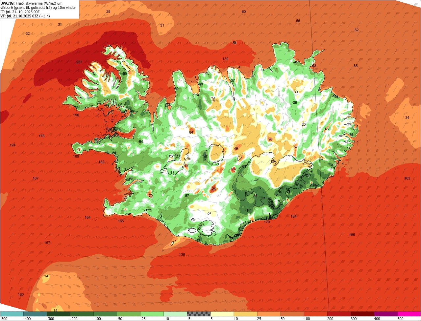Click the flux value 96
This screenshot has width=421, height=321.
[x=270, y=139]
